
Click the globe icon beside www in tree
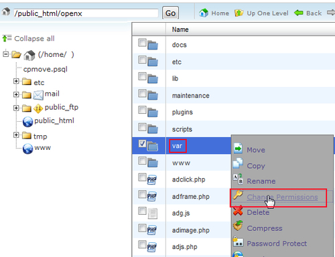point(27,149)
